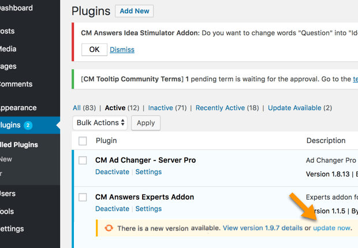Deactivate CM Ad Changer - Server Pro
Viewport: 358px width, 248px height.
(x=112, y=172)
